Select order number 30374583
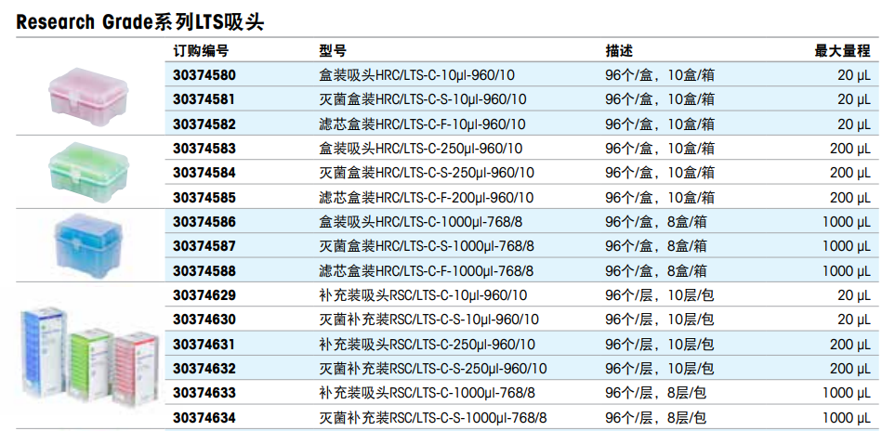 [204, 149]
